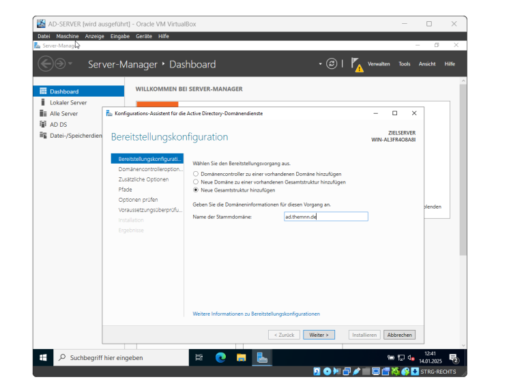Click VirtualBox keyboard capture arrow icon
This screenshot has width=524, height=388.
415,372
